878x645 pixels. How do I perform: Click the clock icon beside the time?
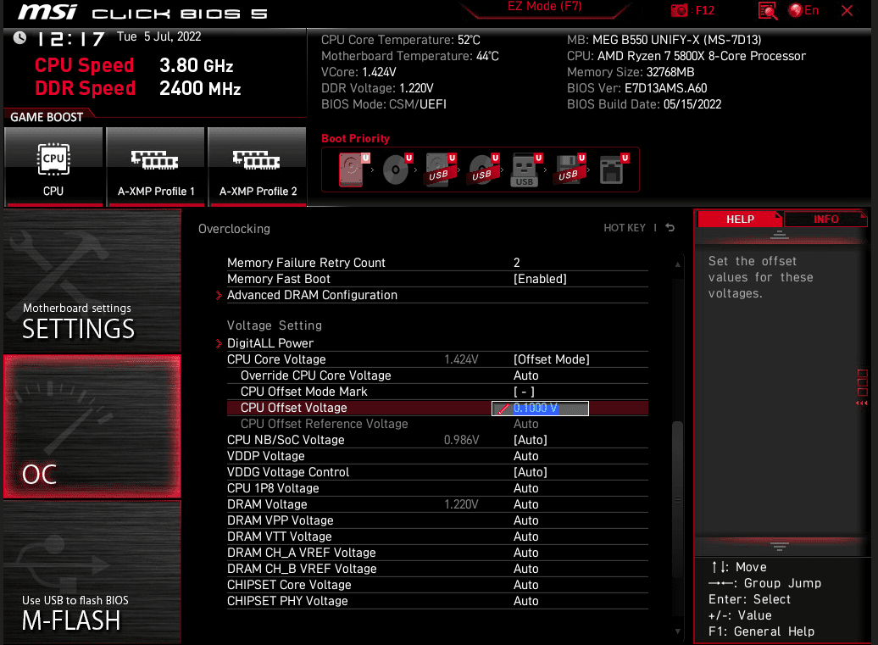pyautogui.click(x=19, y=37)
